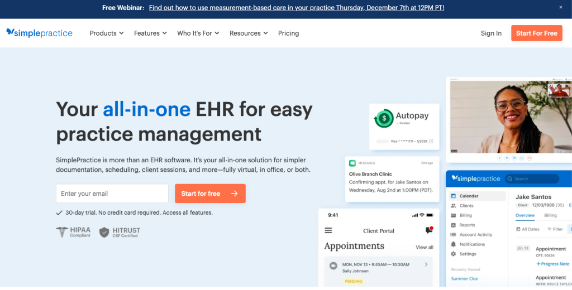Click the Start For Free header button
The image size is (572, 290).
537,33
